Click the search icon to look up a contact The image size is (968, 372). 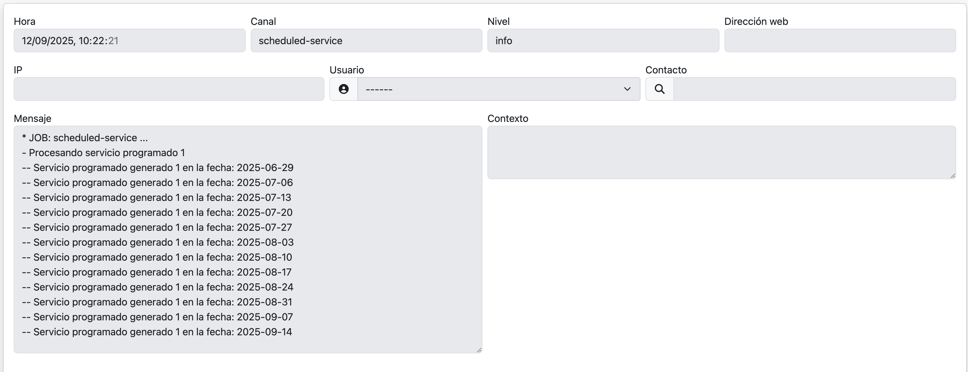660,89
